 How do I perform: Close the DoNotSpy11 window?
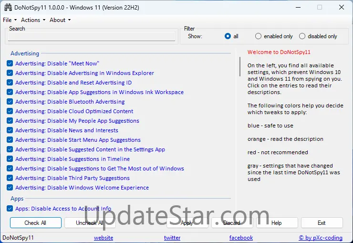click(342, 8)
